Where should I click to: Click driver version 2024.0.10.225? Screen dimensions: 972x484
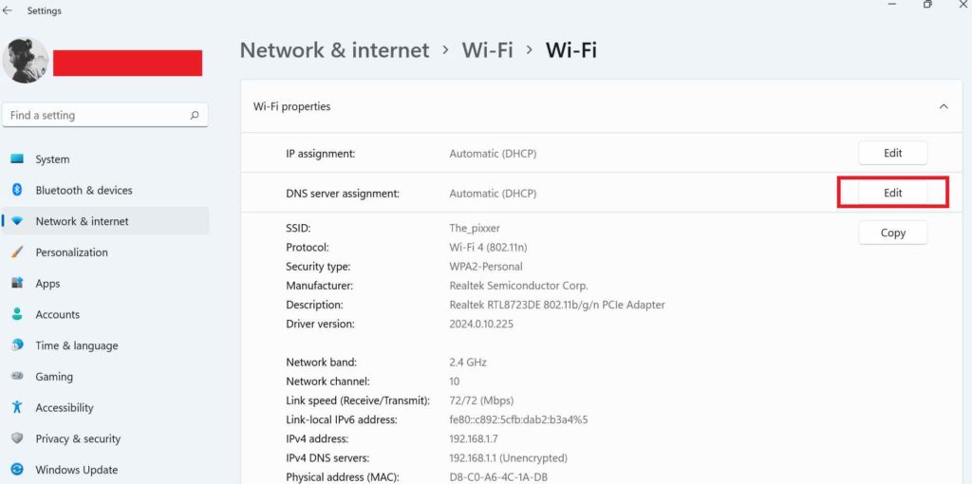click(481, 325)
